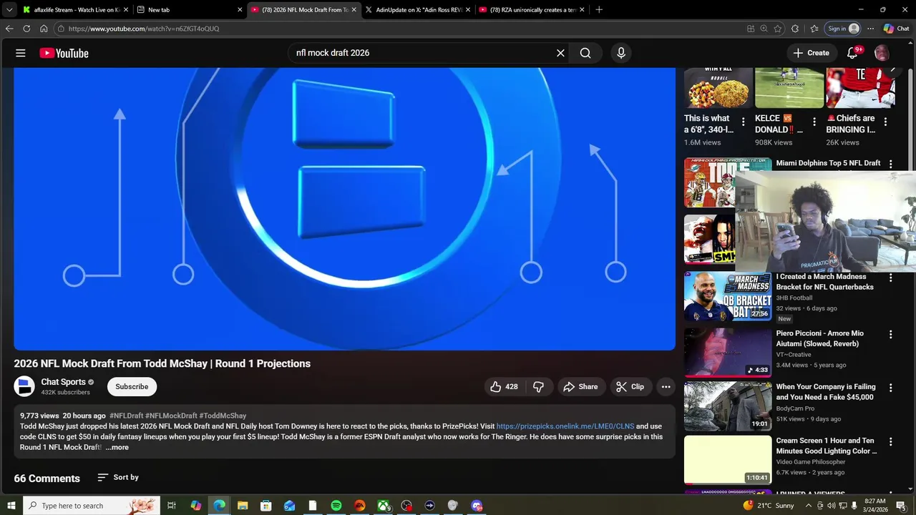916x515 pixels.
Task: Open the prizepicks.onelink.me link
Action: (x=565, y=426)
